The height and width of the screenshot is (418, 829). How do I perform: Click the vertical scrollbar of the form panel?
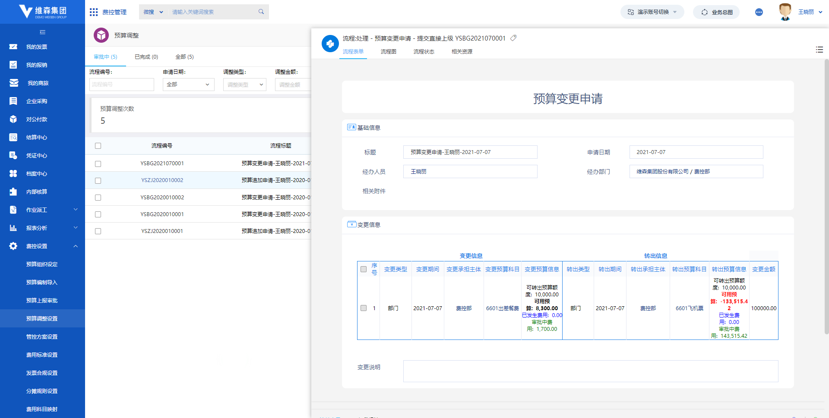(x=826, y=197)
